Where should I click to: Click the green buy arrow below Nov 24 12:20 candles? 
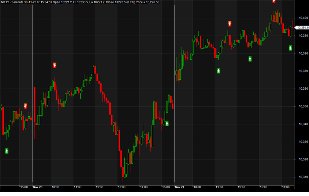point(250,59)
